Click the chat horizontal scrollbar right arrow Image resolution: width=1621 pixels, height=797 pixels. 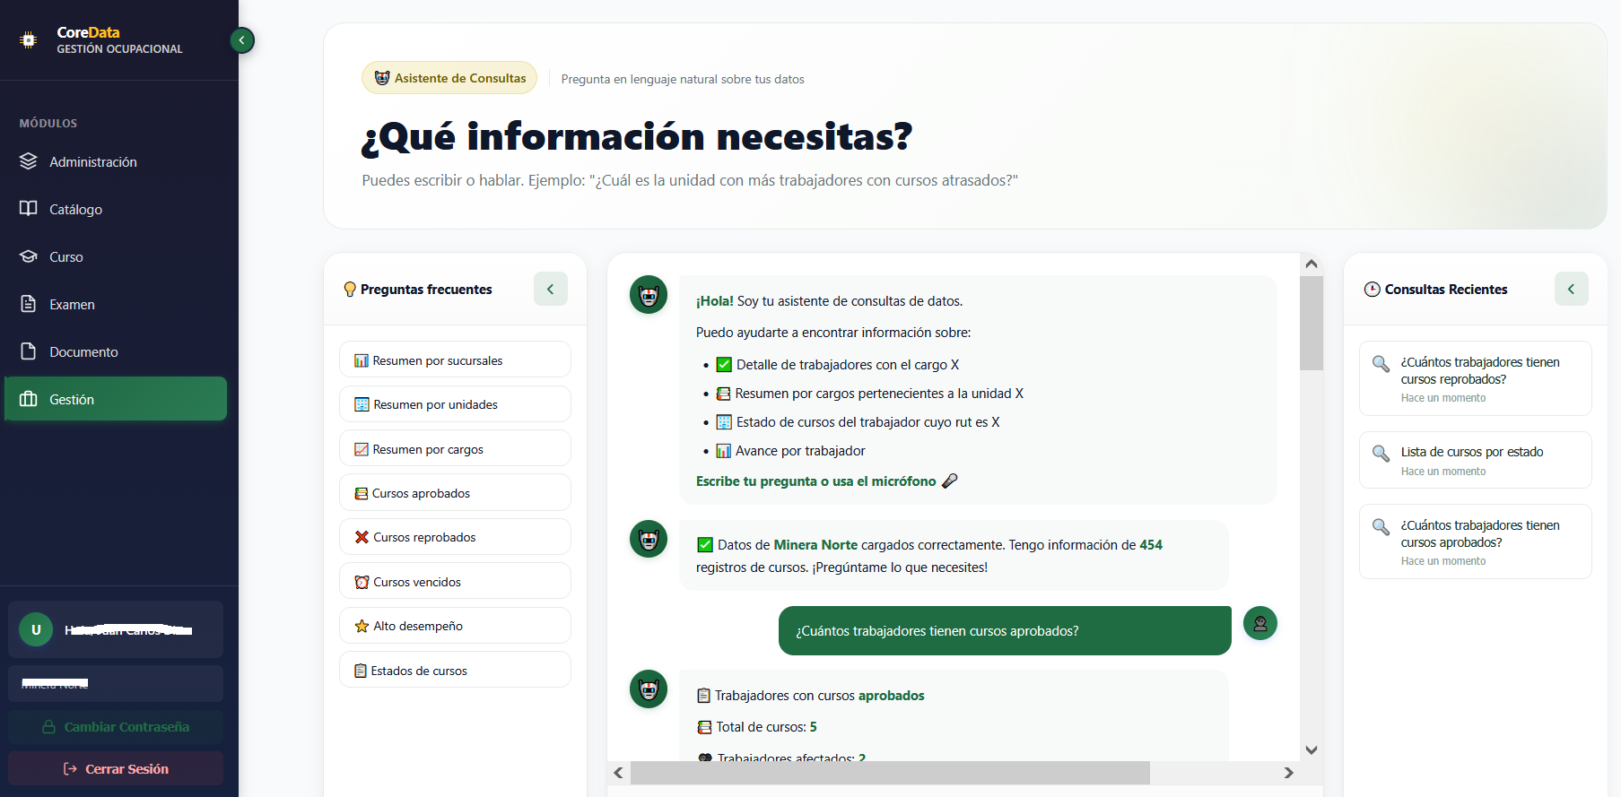(x=1288, y=773)
